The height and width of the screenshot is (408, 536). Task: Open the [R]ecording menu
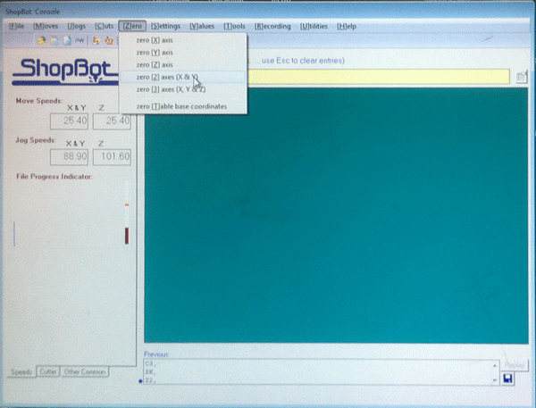[272, 26]
